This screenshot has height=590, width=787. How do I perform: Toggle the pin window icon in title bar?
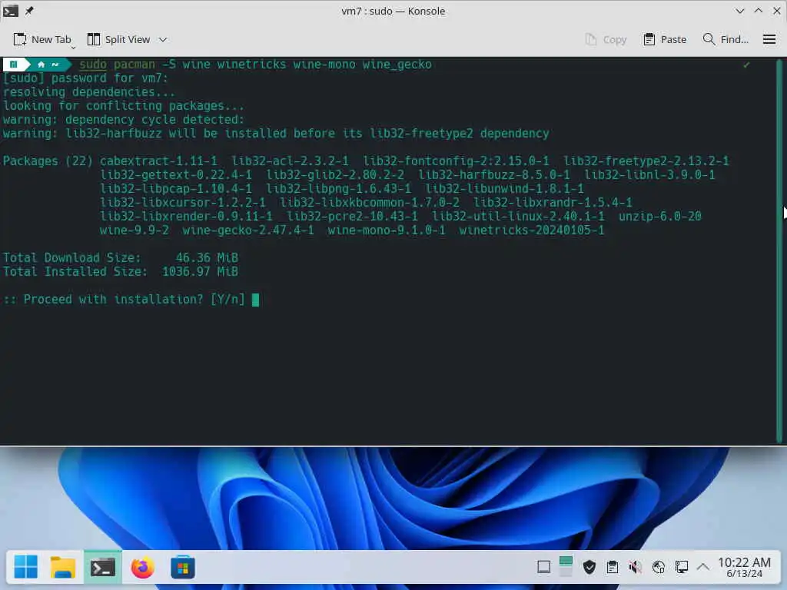pos(29,11)
